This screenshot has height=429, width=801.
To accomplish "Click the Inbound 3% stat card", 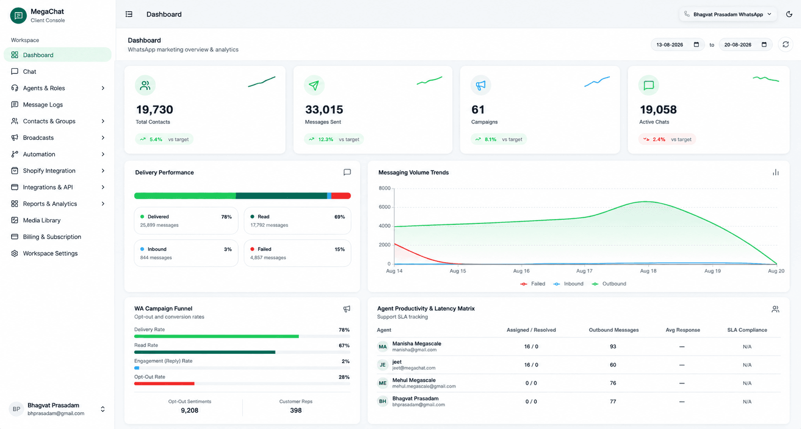I will point(186,253).
